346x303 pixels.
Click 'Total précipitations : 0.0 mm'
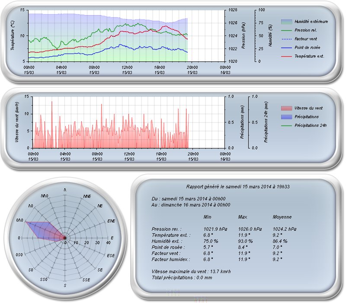182,277
